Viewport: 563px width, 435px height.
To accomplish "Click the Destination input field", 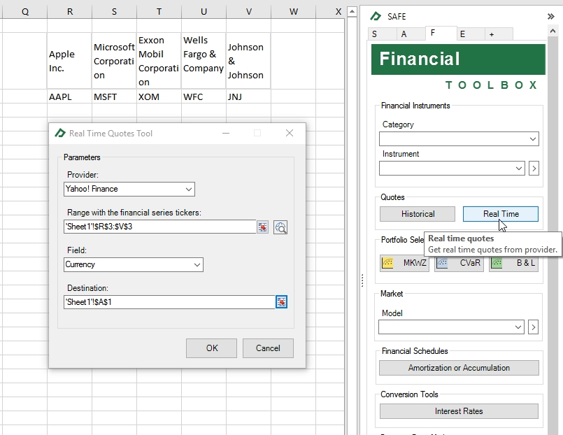I will (x=168, y=301).
